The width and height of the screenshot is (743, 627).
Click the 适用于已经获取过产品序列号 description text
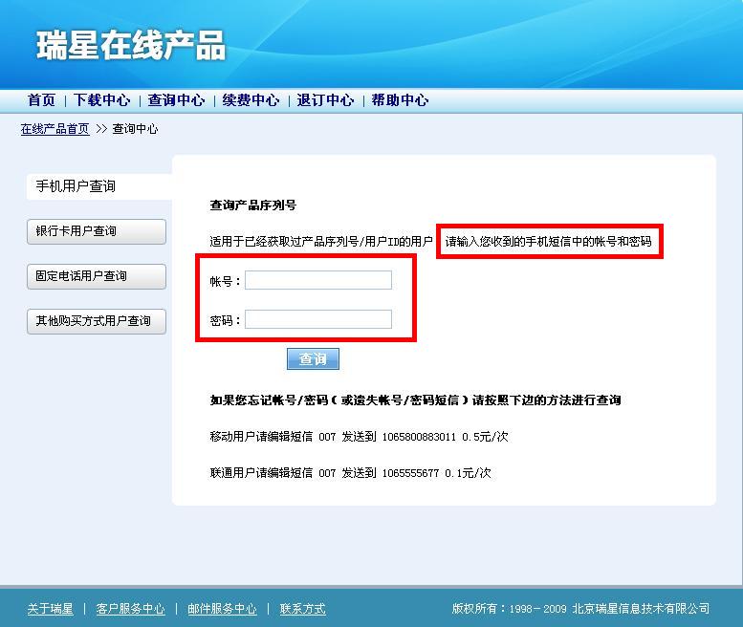321,242
